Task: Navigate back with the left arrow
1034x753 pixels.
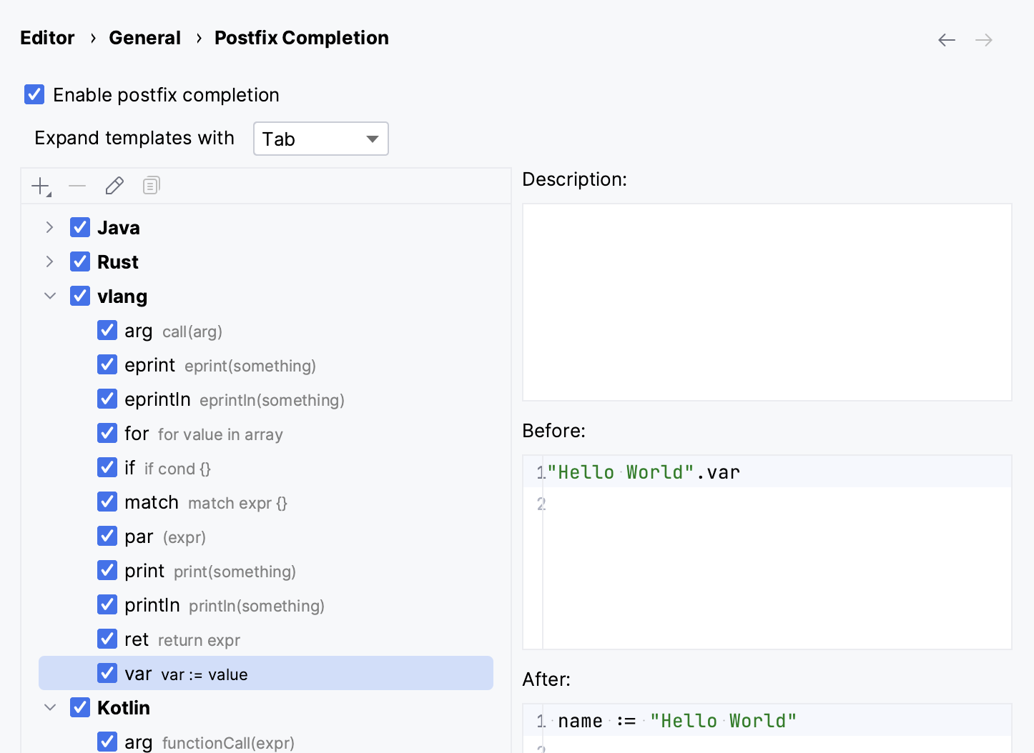Action: (x=946, y=40)
